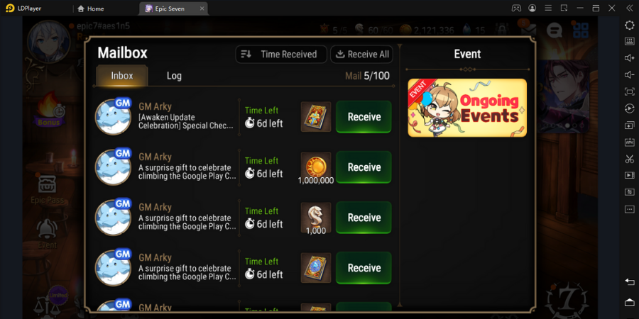Open the Ongoing Events banner
The height and width of the screenshot is (319, 639).
pos(467,108)
